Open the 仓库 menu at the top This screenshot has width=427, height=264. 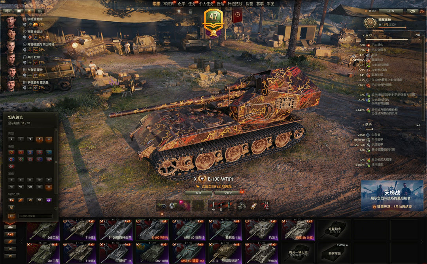(x=181, y=4)
